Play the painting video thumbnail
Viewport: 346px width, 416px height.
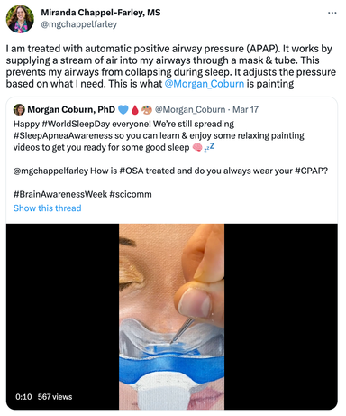click(x=171, y=317)
